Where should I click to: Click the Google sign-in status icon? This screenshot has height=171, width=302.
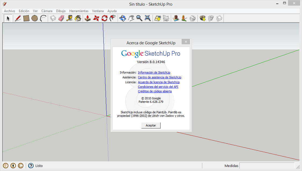[x=21, y=166]
